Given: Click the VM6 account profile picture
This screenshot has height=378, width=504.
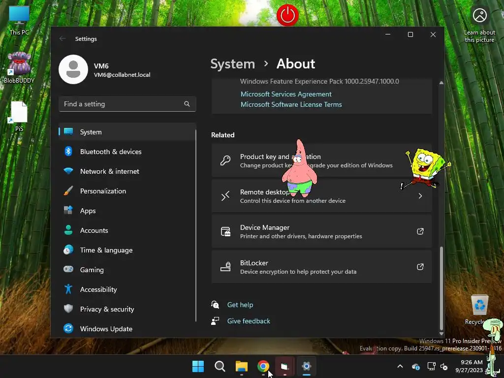Looking at the screenshot, I should tap(73, 69).
